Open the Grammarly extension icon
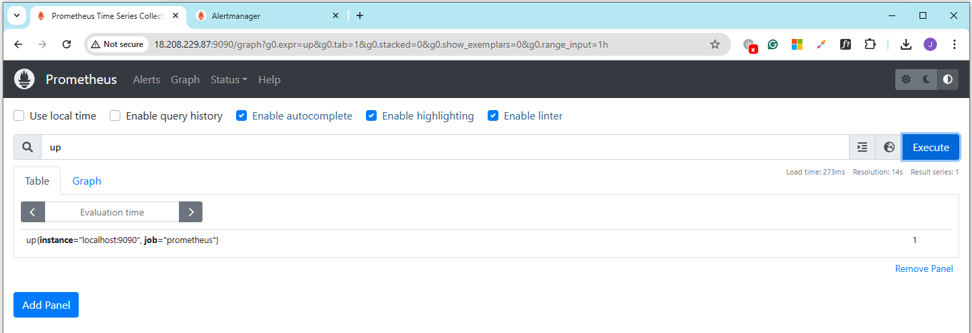 point(773,44)
